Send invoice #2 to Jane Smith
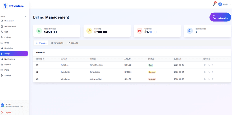This screenshot has height=115, width=232. [x=213, y=72]
